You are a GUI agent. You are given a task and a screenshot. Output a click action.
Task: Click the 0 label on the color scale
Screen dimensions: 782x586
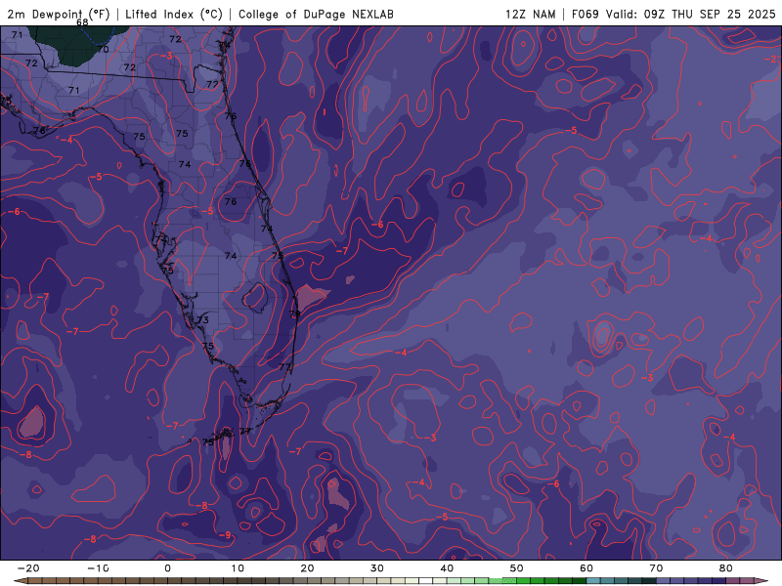pos(167,568)
